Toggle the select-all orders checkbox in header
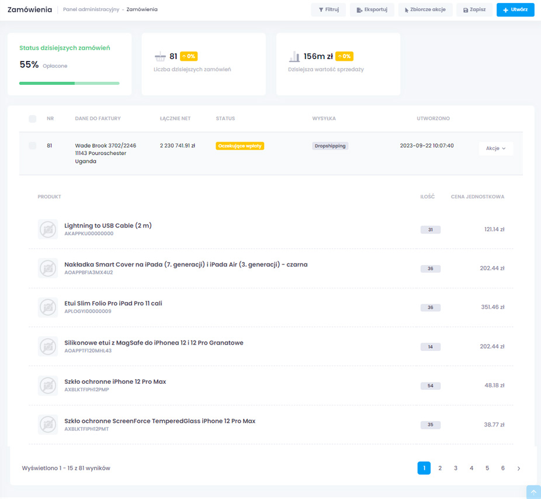 [33, 119]
